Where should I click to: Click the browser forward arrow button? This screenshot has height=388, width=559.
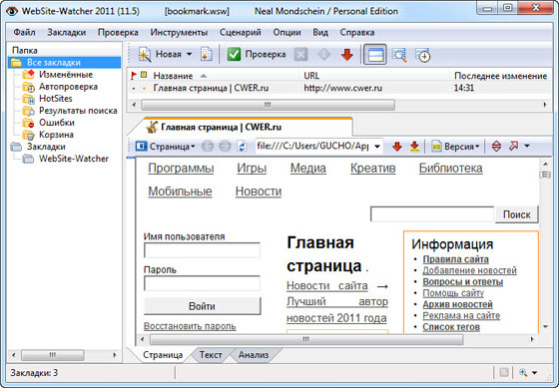(225, 147)
